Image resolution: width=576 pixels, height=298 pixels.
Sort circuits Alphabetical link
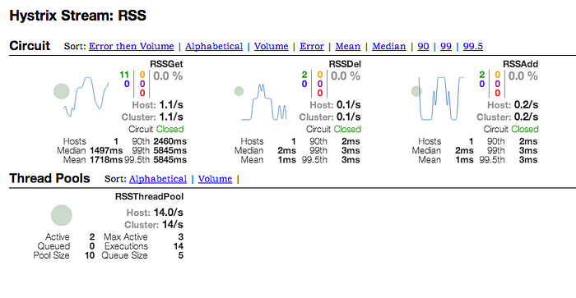(214, 46)
